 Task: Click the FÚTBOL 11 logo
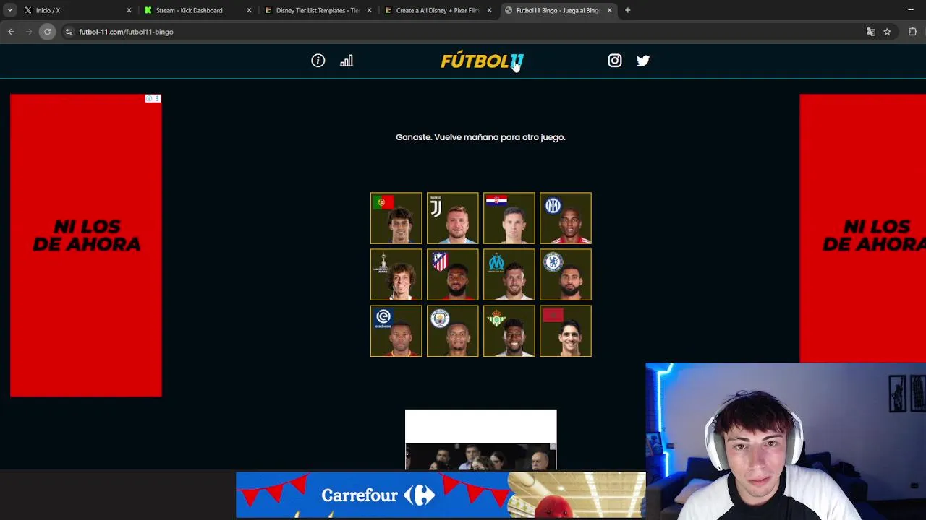point(482,61)
